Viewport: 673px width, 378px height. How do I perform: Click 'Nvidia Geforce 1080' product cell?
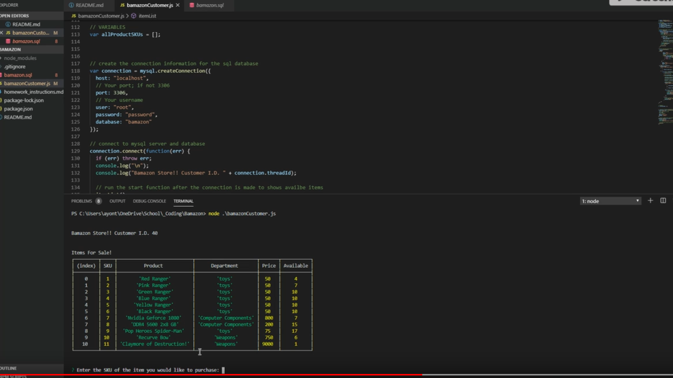(x=153, y=318)
